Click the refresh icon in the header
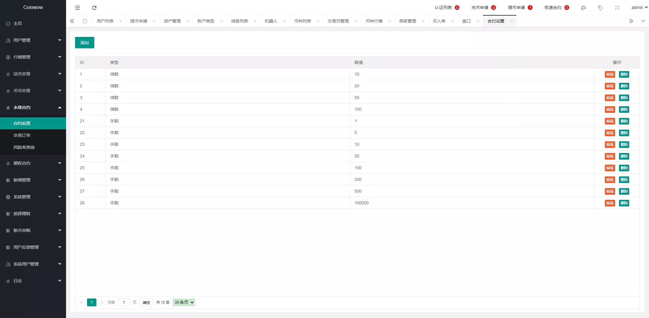The height and width of the screenshot is (318, 649). coord(94,8)
